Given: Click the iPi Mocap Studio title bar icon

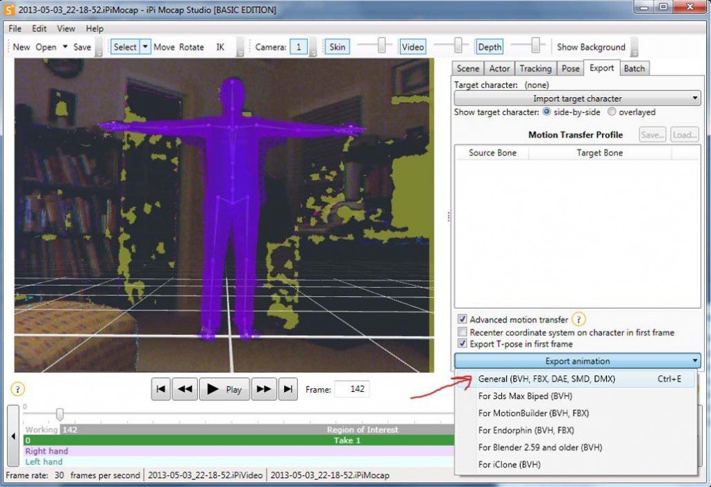Looking at the screenshot, I should (x=9, y=10).
